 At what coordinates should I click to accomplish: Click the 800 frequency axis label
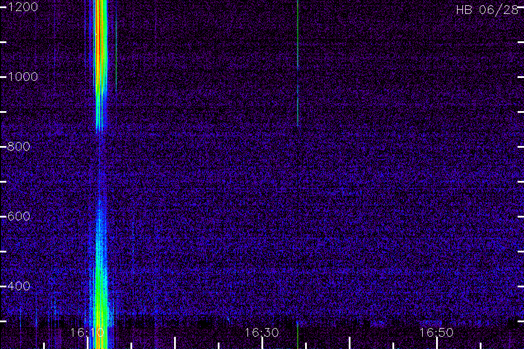point(19,146)
